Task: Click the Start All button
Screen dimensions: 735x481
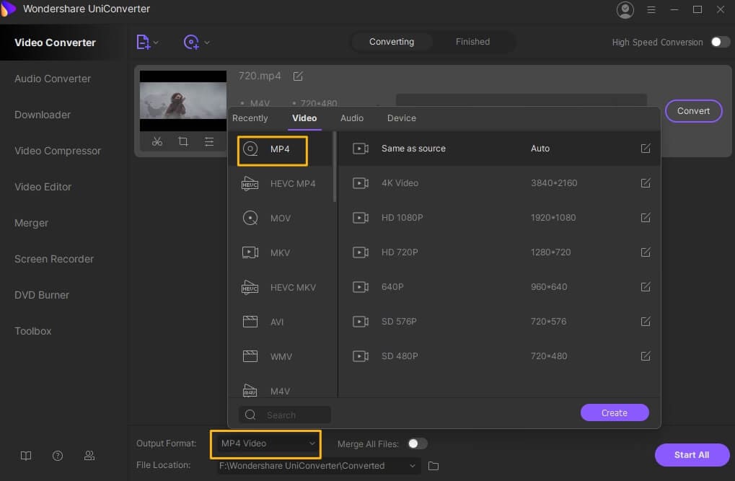Action: click(x=692, y=455)
